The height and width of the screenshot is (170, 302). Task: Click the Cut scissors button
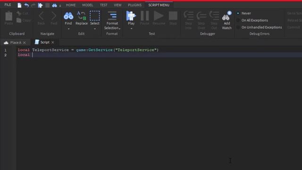(23, 13)
